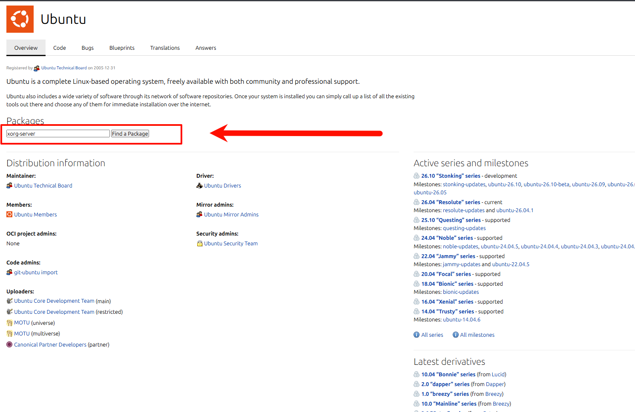Screen dimensions: 635x412
Task: Open the Translations tab
Action: (x=165, y=48)
